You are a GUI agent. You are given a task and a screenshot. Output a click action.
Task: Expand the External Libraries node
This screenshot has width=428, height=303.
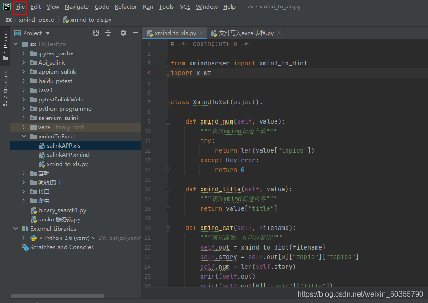click(15, 229)
